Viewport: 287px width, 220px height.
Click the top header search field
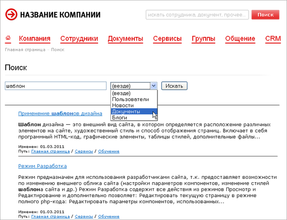point(196,15)
